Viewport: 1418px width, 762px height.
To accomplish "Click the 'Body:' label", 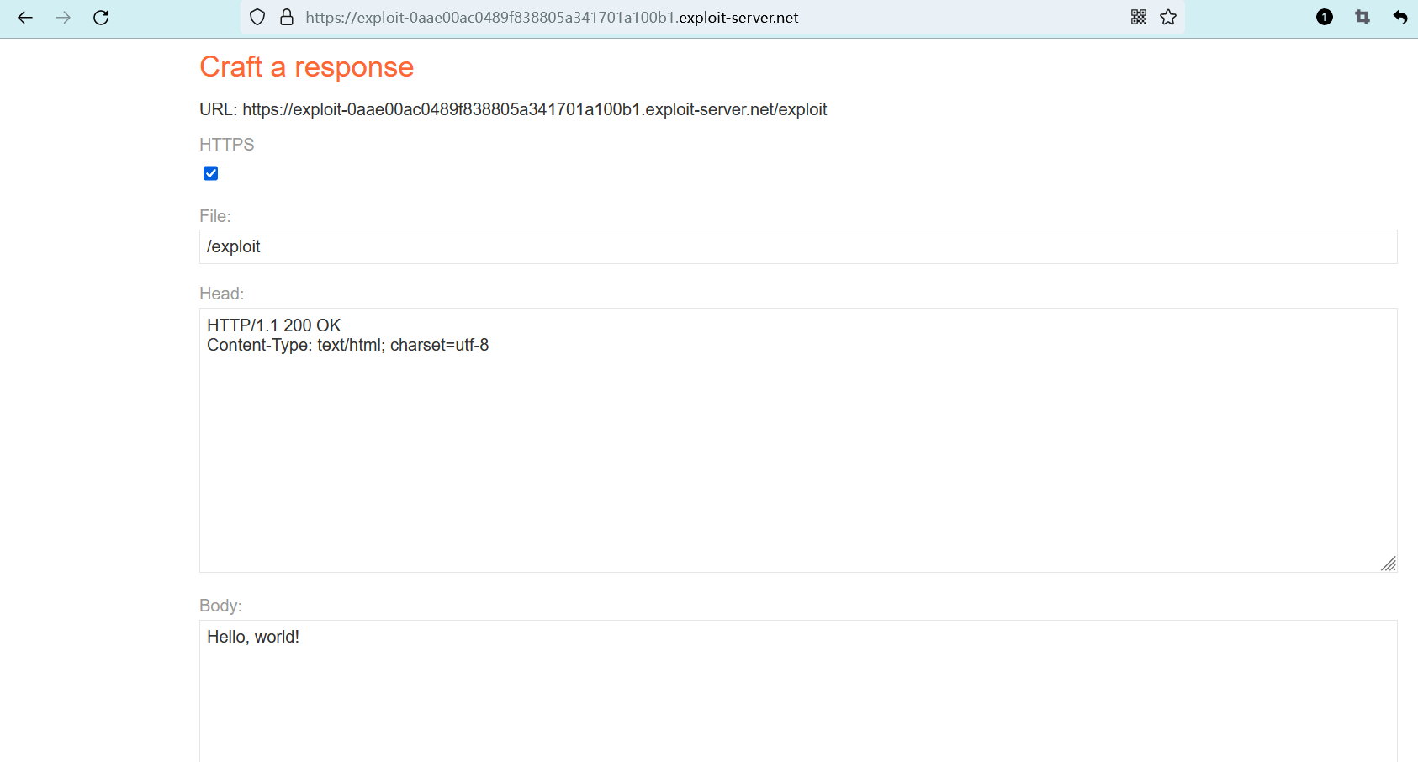I will (220, 606).
